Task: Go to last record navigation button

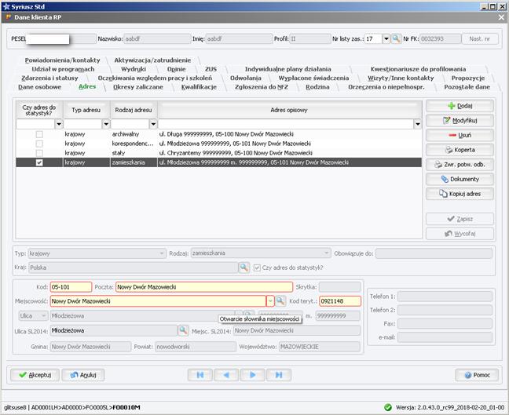Action: tap(279, 375)
